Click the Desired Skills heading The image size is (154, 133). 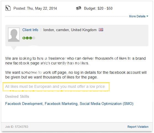click(17, 96)
